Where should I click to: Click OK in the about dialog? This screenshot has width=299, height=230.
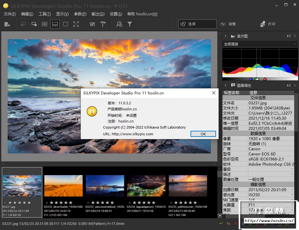[x=203, y=134]
